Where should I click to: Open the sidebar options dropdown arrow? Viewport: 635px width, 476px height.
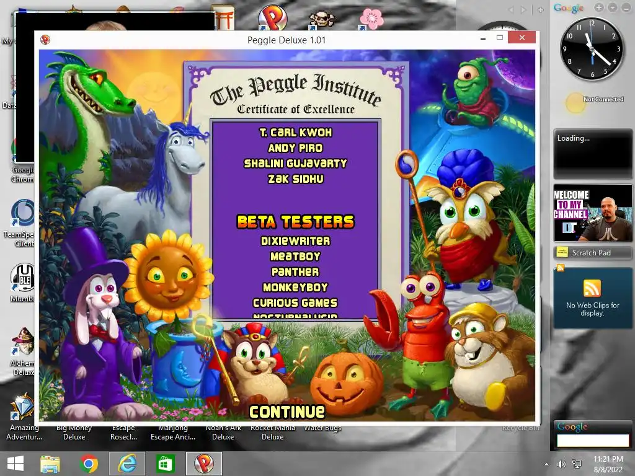[x=612, y=7]
